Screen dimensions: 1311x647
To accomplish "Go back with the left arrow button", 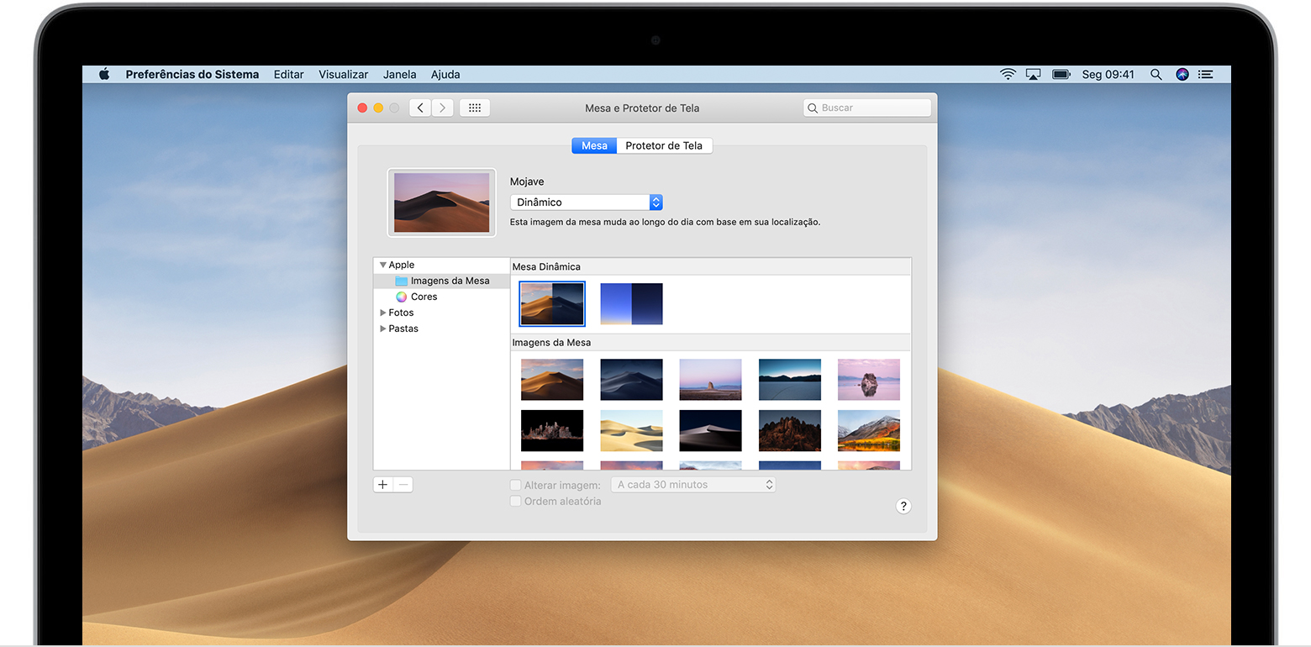I will [x=421, y=108].
